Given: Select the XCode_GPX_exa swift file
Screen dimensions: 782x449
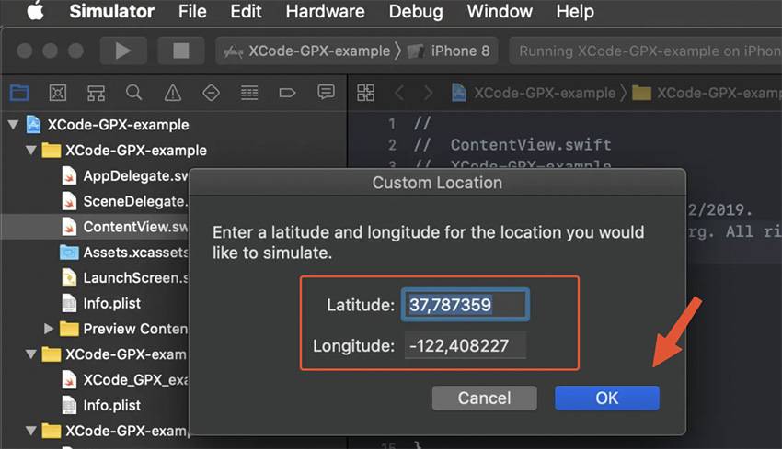Looking at the screenshot, I should pos(125,380).
